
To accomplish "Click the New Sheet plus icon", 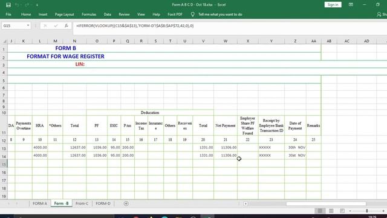I will 126,203.
